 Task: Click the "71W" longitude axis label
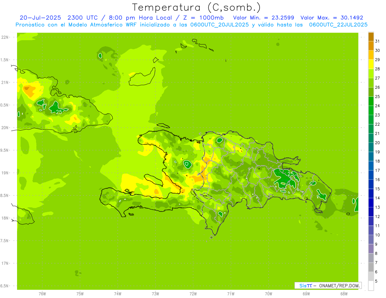point(231,294)
